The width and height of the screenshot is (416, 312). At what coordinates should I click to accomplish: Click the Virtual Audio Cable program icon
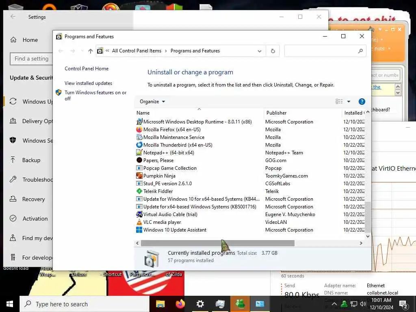[x=139, y=214]
